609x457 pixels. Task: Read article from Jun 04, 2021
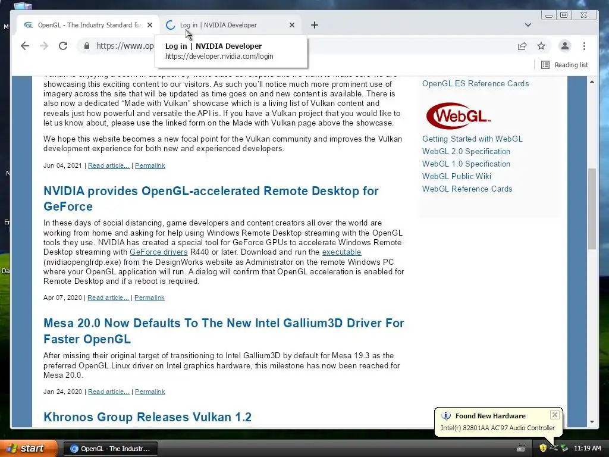(109, 165)
